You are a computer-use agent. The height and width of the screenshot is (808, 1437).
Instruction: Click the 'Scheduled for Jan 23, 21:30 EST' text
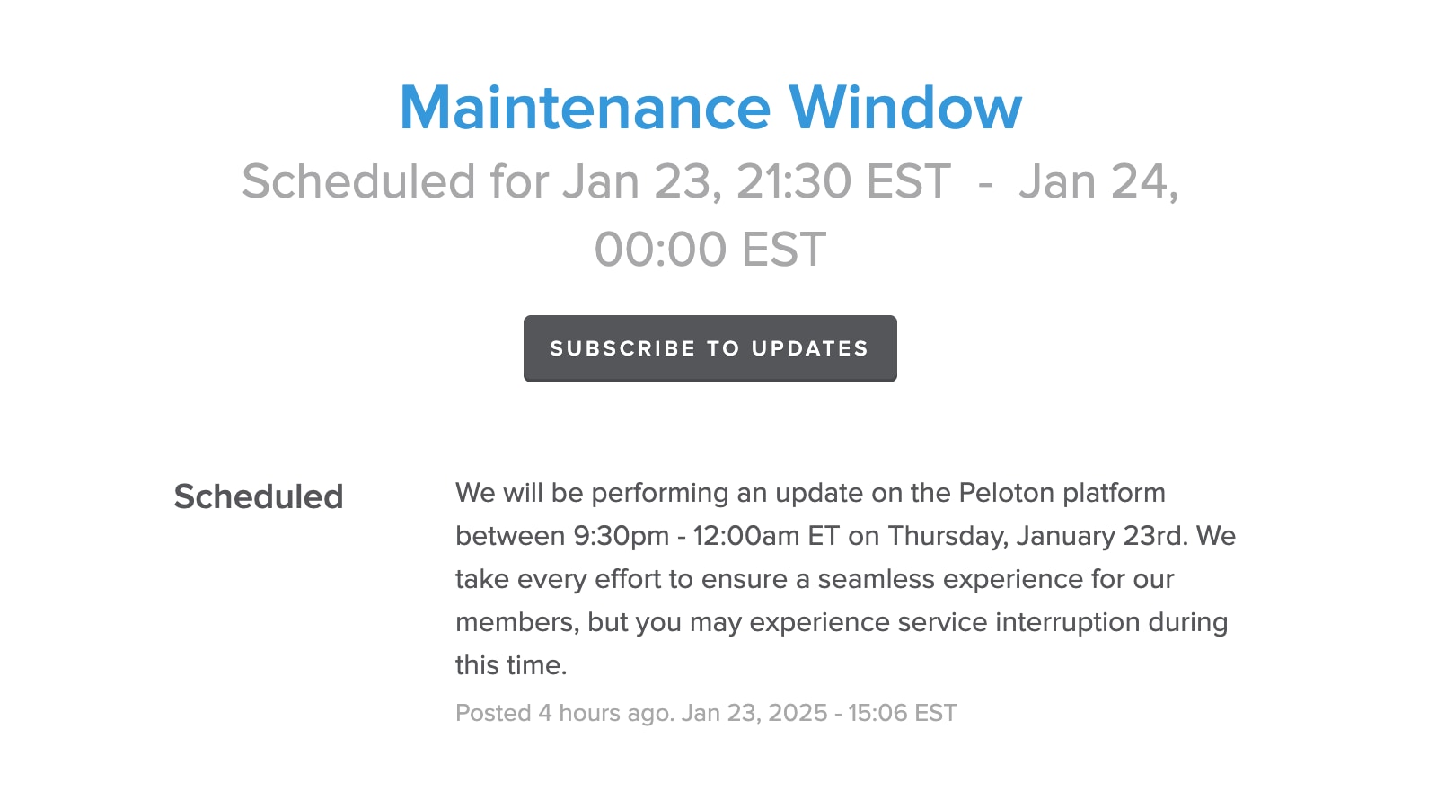(595, 181)
